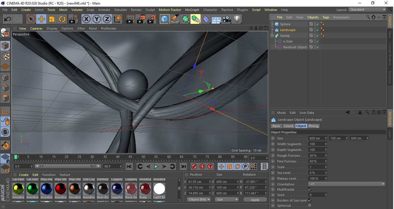Screen dimensions: 394x209
Task: Toggle Borders At Sea Level checkbox
Action: coord(310,200)
